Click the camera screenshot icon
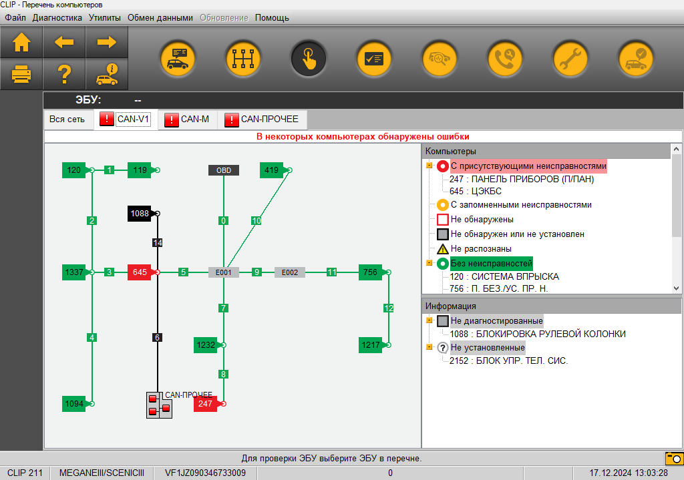The image size is (684, 480). coord(673,459)
